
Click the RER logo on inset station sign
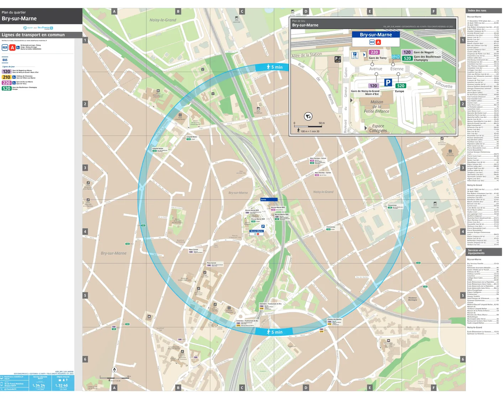coord(372,42)
